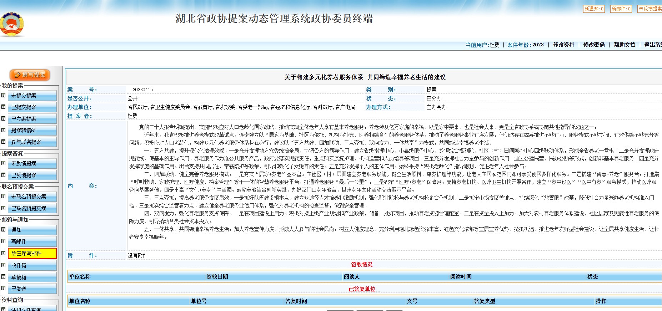Open the 已提交提案 list
662x311 pixels.
[32, 107]
